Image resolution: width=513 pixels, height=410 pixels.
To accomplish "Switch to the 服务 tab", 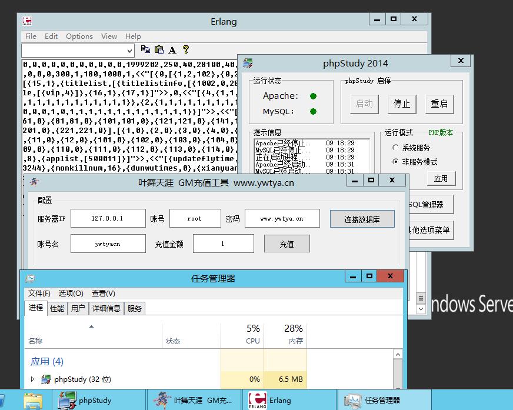I will [x=135, y=308].
